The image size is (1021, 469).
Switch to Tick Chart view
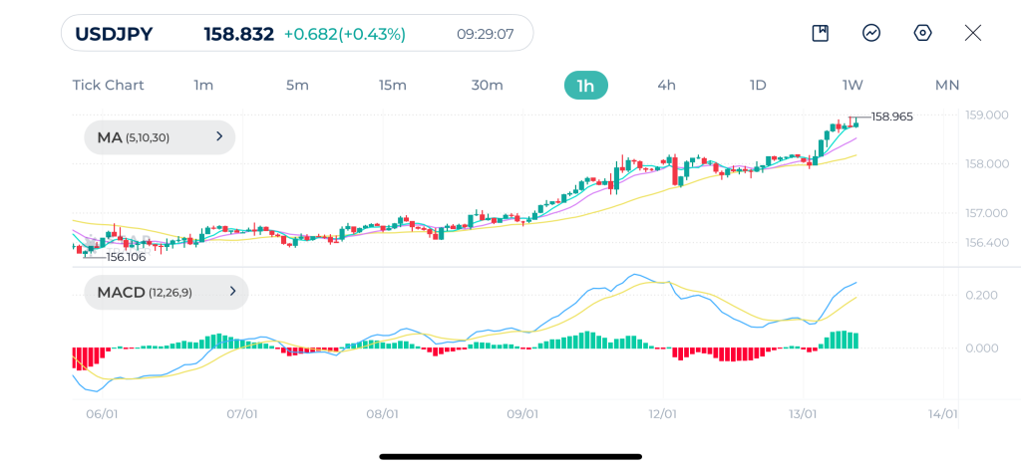click(x=108, y=86)
